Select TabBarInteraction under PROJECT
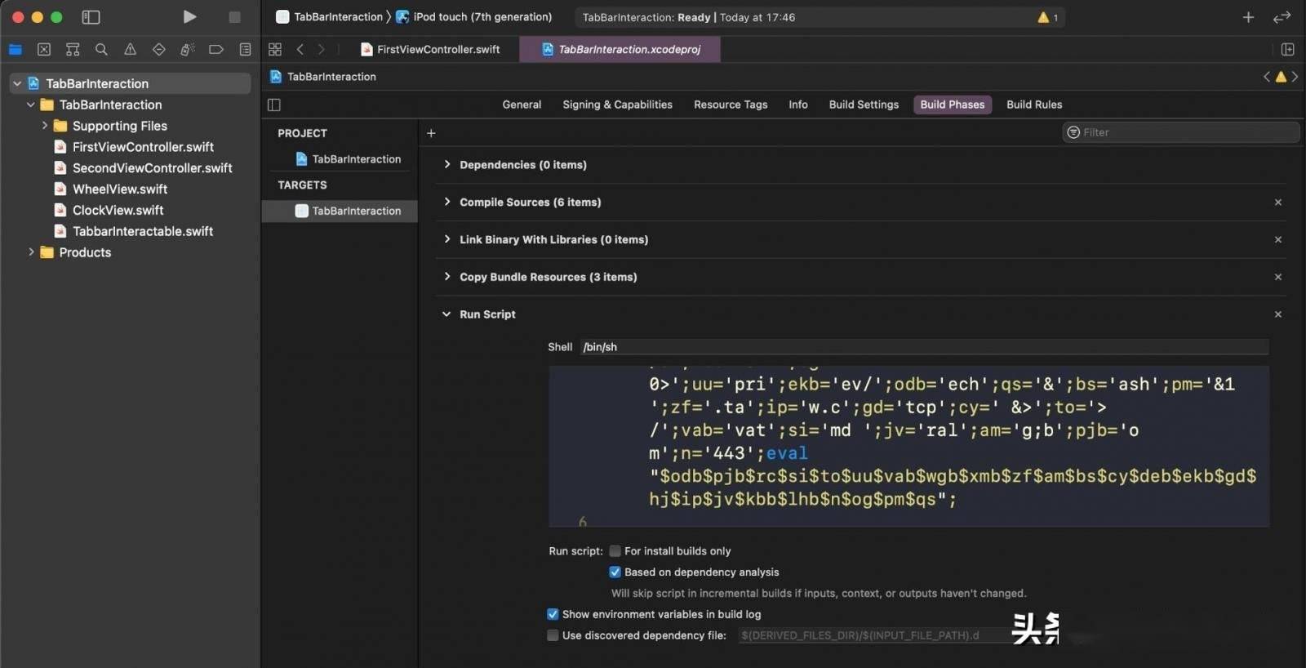1306x668 pixels. (x=349, y=159)
